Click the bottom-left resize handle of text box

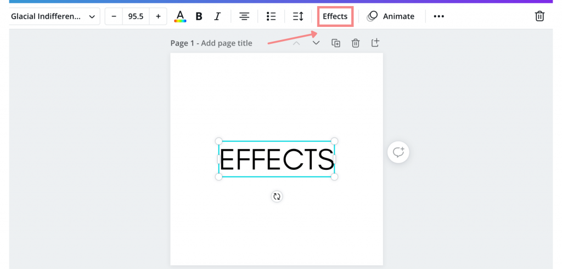pos(218,177)
